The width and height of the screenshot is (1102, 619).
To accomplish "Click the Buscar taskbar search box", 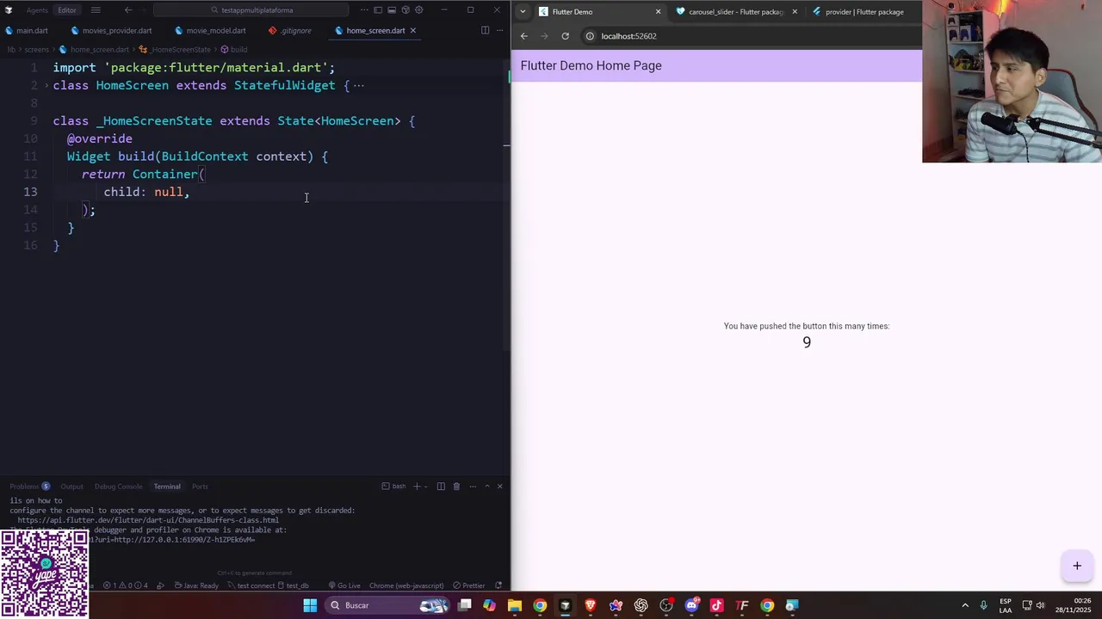I will point(389,605).
